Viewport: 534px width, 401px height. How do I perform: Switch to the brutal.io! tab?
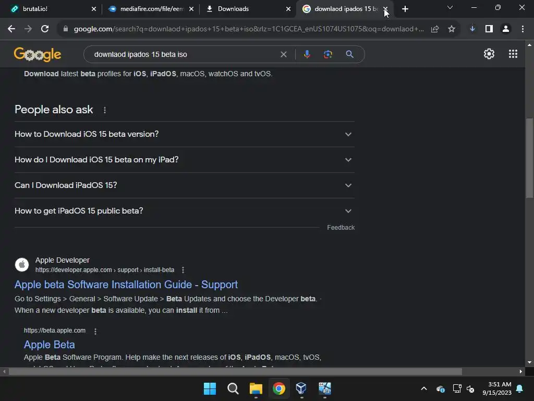tap(51, 9)
